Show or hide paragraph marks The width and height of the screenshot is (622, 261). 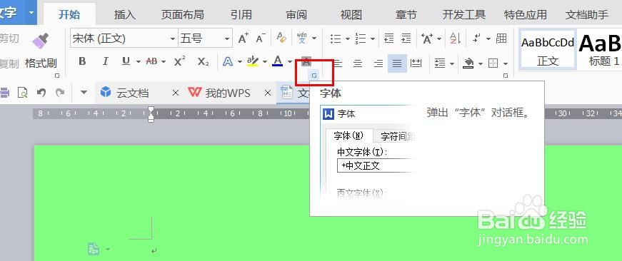coord(477,39)
